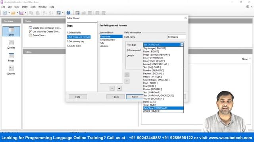Go to wizard step Create table
Image resolution: width=254 pixels, height=142 pixels.
coord(74,46)
